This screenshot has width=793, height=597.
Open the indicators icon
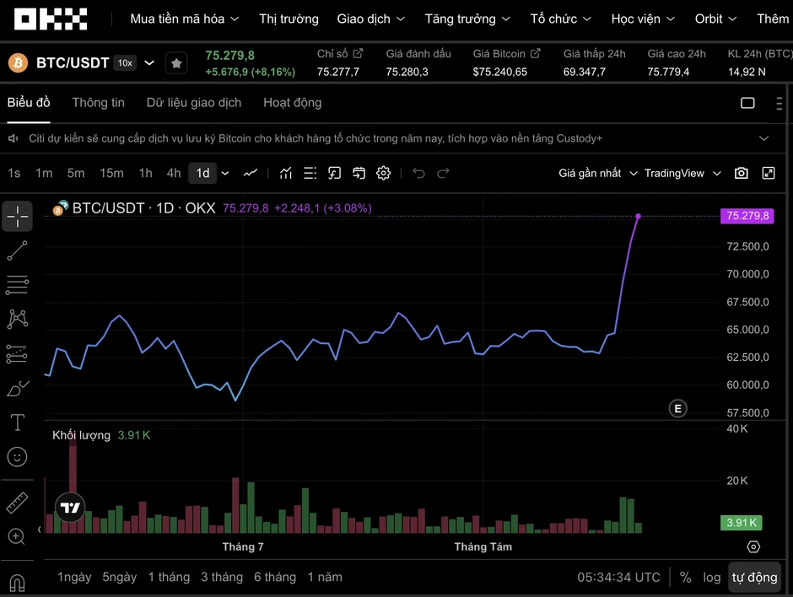click(286, 174)
